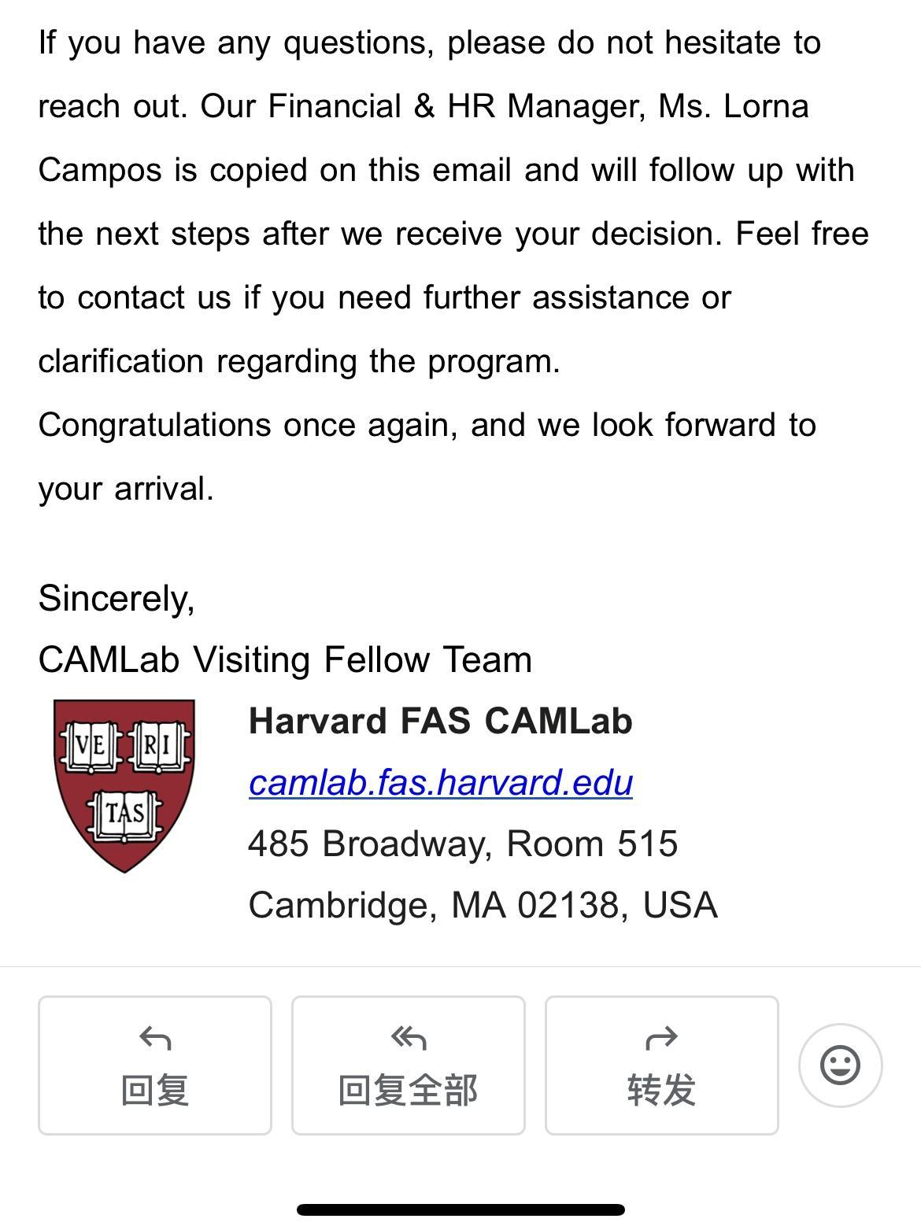Open the camlab.fas.harvard.edu link
Screen dimensions: 921x1226
click(x=441, y=782)
